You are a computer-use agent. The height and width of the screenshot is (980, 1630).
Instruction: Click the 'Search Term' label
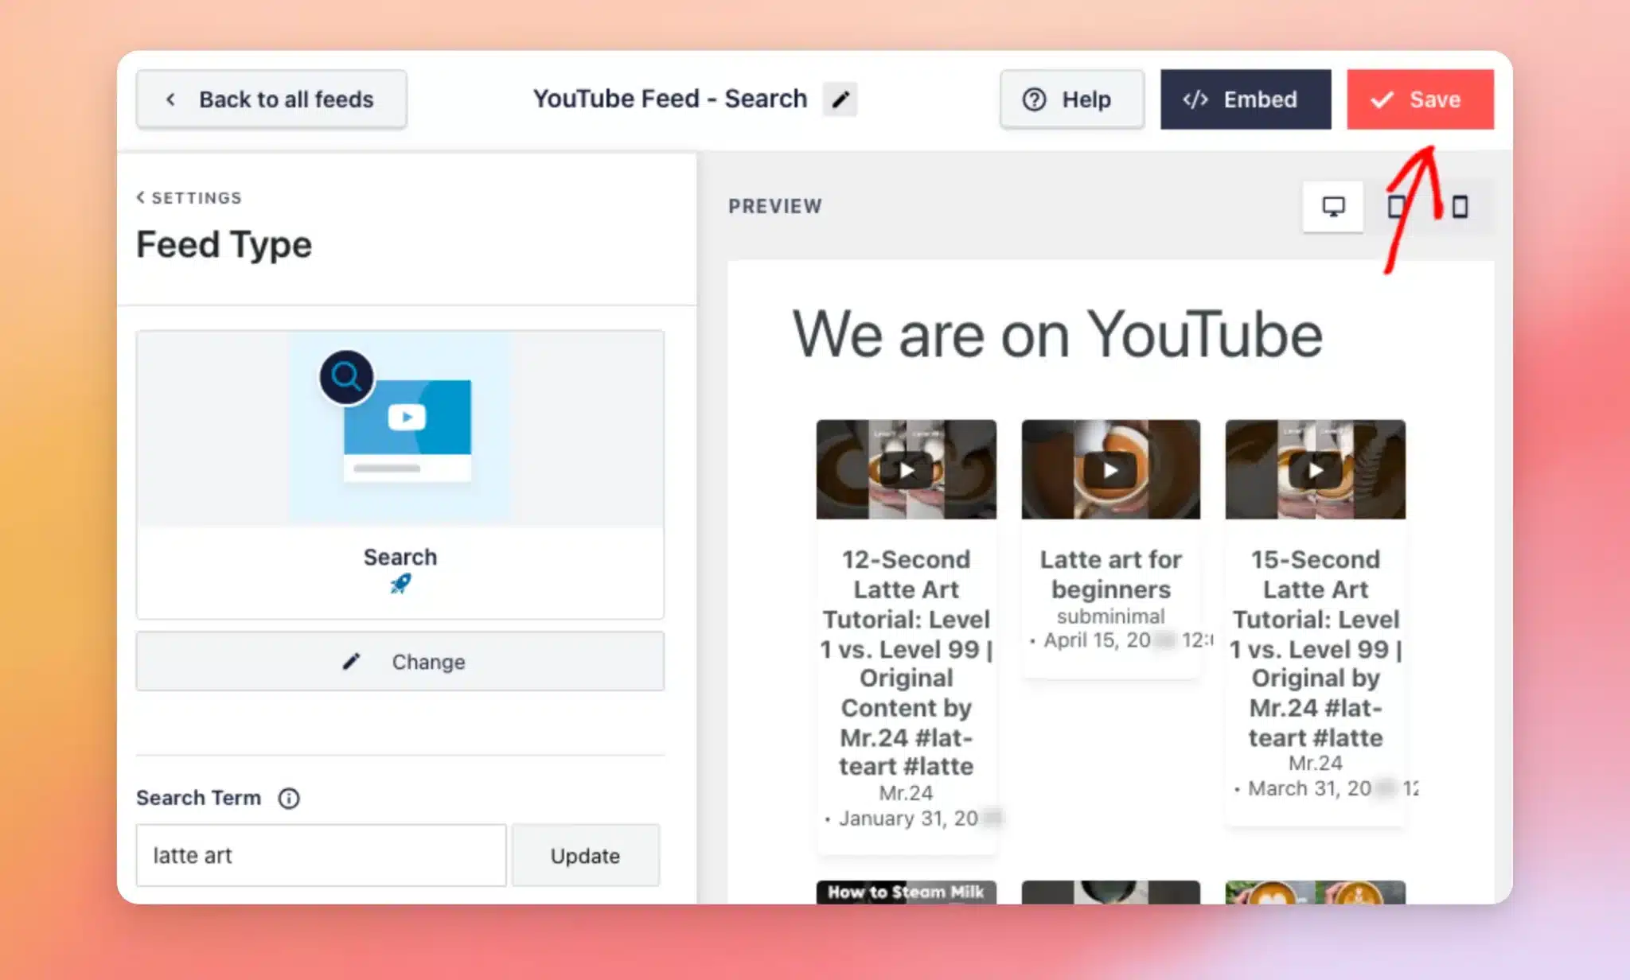198,798
